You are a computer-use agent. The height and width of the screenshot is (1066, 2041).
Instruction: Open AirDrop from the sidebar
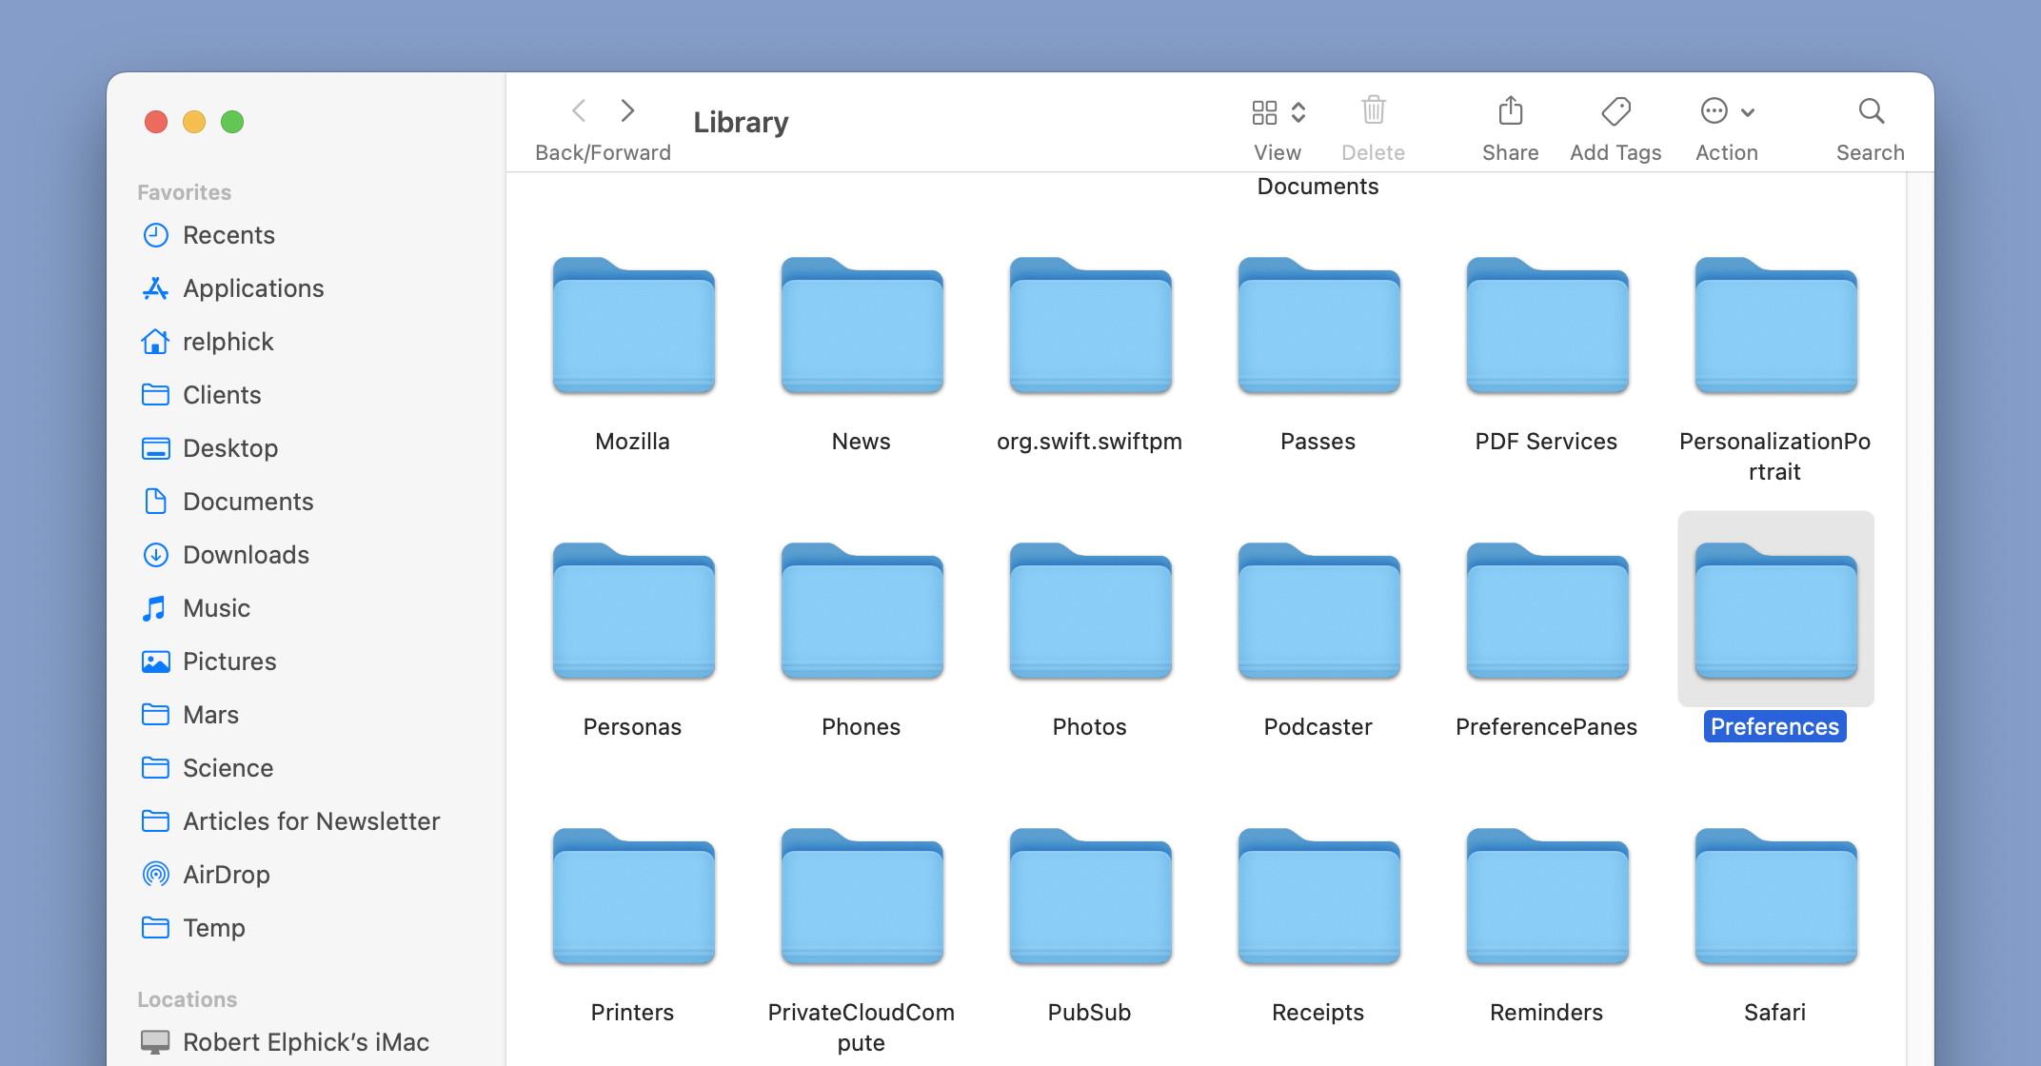click(226, 875)
